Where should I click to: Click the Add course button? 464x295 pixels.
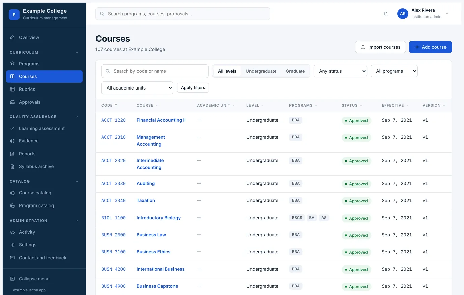click(x=430, y=47)
